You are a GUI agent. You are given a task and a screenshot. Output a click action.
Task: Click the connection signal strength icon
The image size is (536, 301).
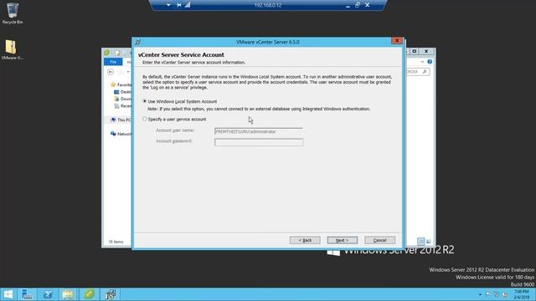click(x=188, y=5)
